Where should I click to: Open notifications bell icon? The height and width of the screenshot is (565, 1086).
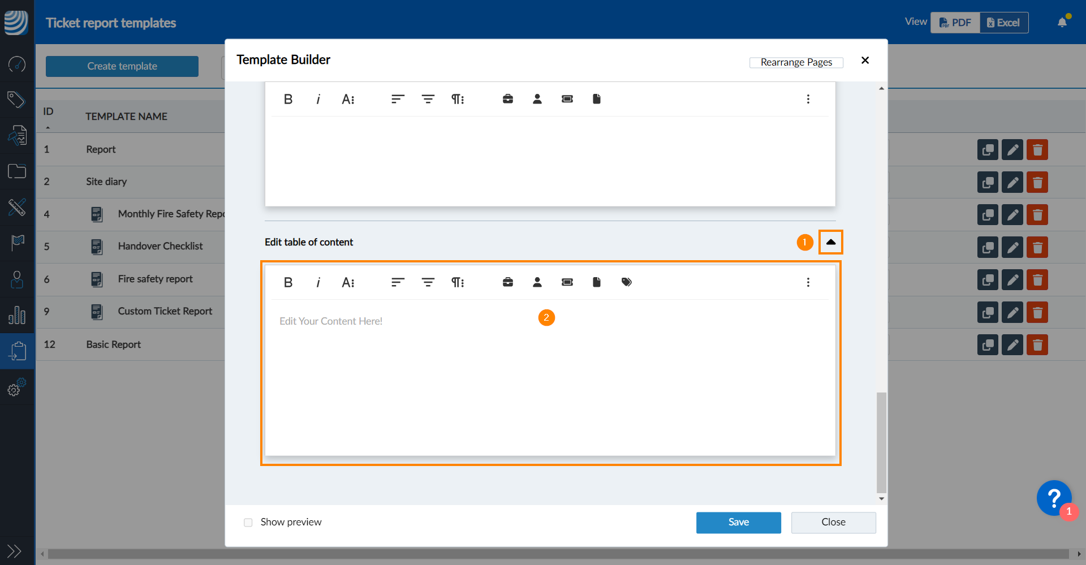(1062, 23)
